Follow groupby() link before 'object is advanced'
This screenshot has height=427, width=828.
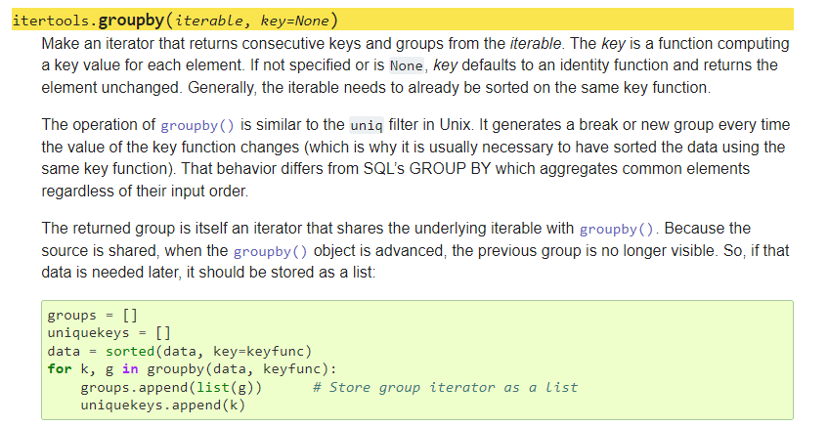coord(271,251)
